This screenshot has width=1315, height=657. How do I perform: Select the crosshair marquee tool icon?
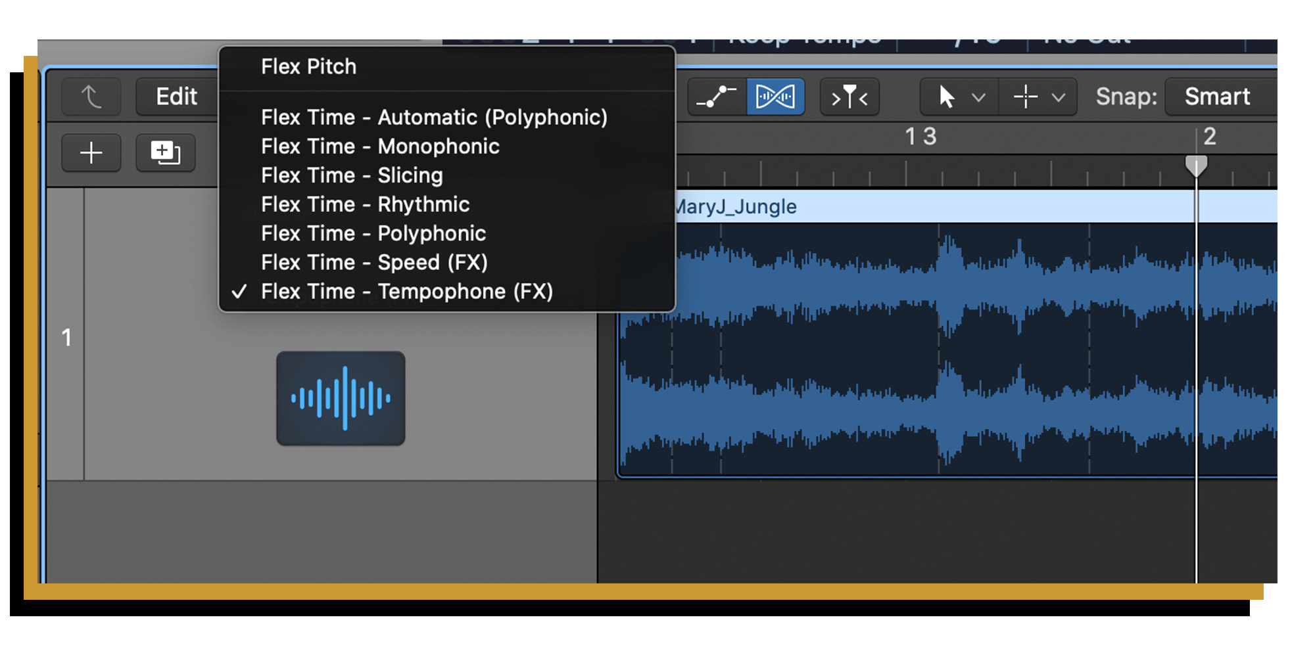tap(1025, 97)
